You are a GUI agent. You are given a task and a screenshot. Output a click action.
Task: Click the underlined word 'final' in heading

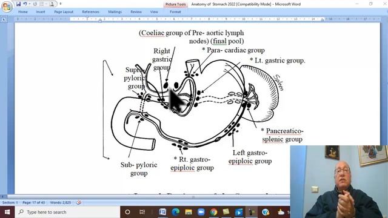[219, 41]
